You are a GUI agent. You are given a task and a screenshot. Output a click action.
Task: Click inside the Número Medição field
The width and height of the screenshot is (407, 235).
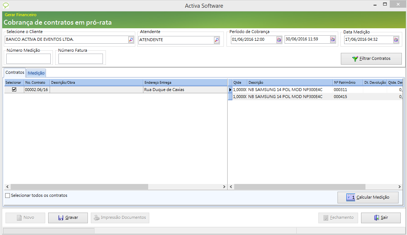(28, 59)
